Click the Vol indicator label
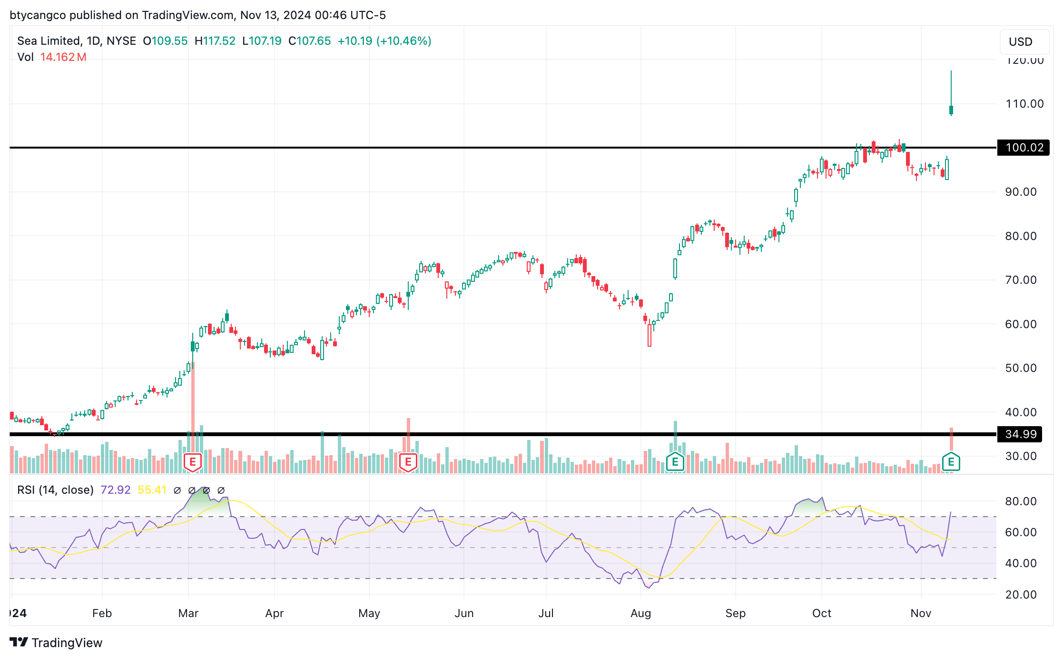The height and width of the screenshot is (659, 1063). pos(25,57)
